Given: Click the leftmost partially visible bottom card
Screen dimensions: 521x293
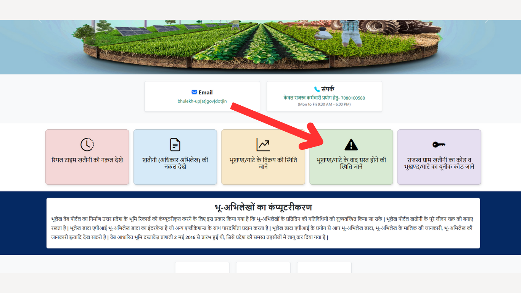Looking at the screenshot, I should pyautogui.click(x=202, y=267).
